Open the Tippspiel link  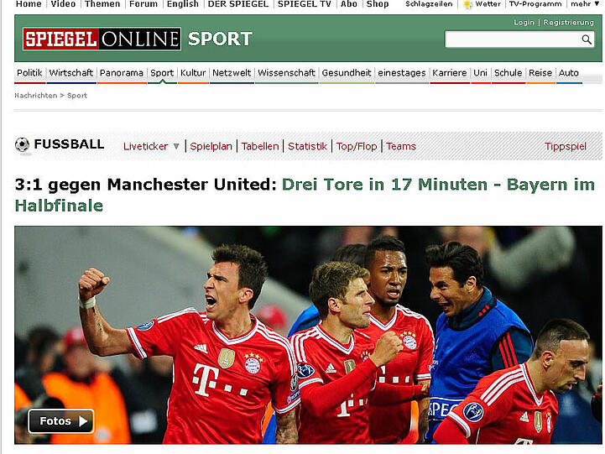(x=566, y=146)
